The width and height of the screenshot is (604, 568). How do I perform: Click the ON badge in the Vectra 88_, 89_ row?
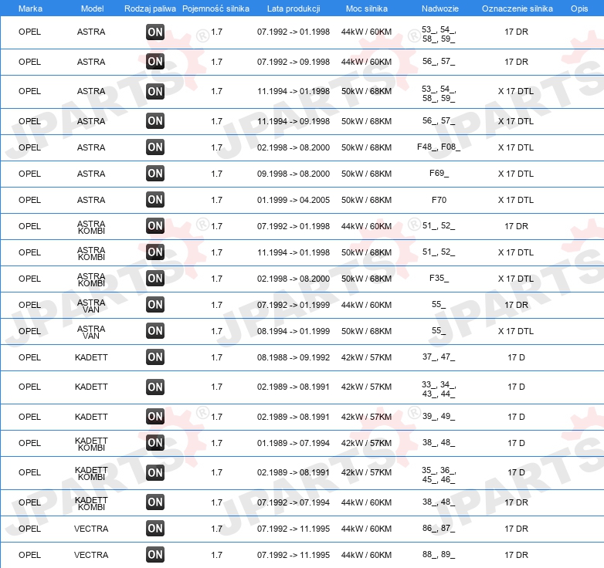pos(155,555)
